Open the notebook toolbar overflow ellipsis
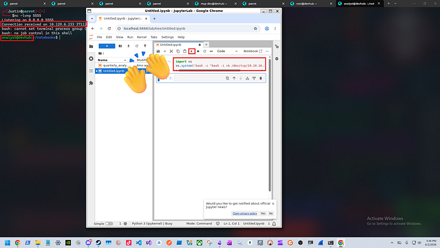Image resolution: width=440 pixels, height=248 pixels. [x=267, y=52]
